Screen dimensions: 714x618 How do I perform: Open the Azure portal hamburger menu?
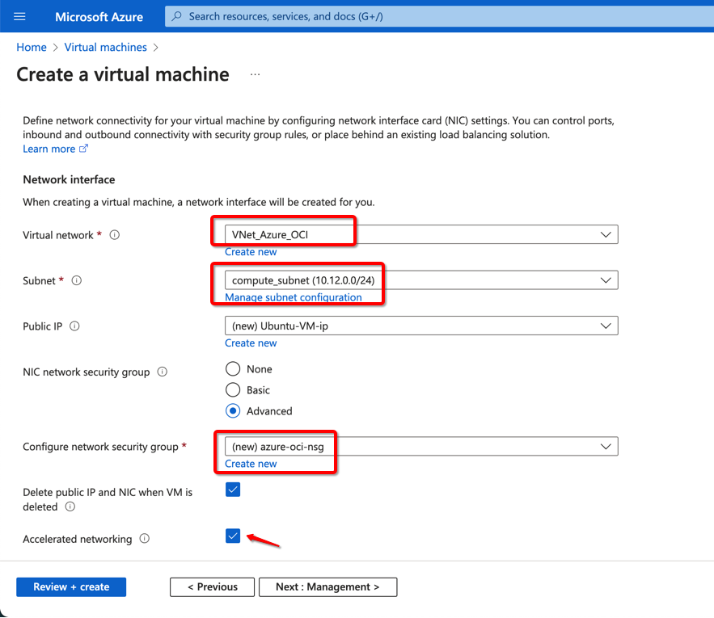click(x=20, y=16)
